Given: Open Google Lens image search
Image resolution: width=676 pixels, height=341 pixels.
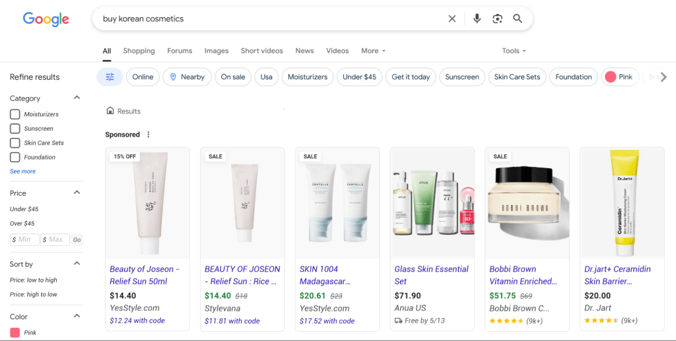Looking at the screenshot, I should point(497,18).
